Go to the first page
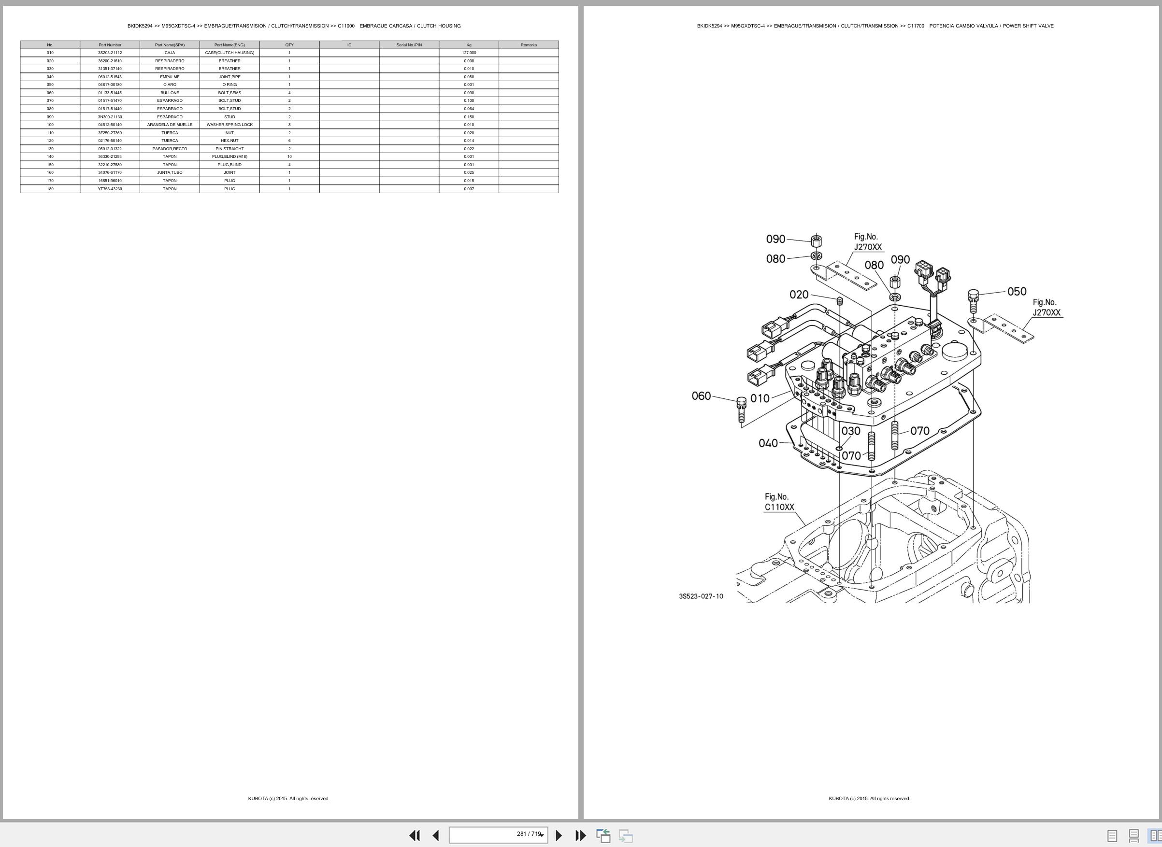Viewport: 1162px width, 847px height. click(415, 835)
